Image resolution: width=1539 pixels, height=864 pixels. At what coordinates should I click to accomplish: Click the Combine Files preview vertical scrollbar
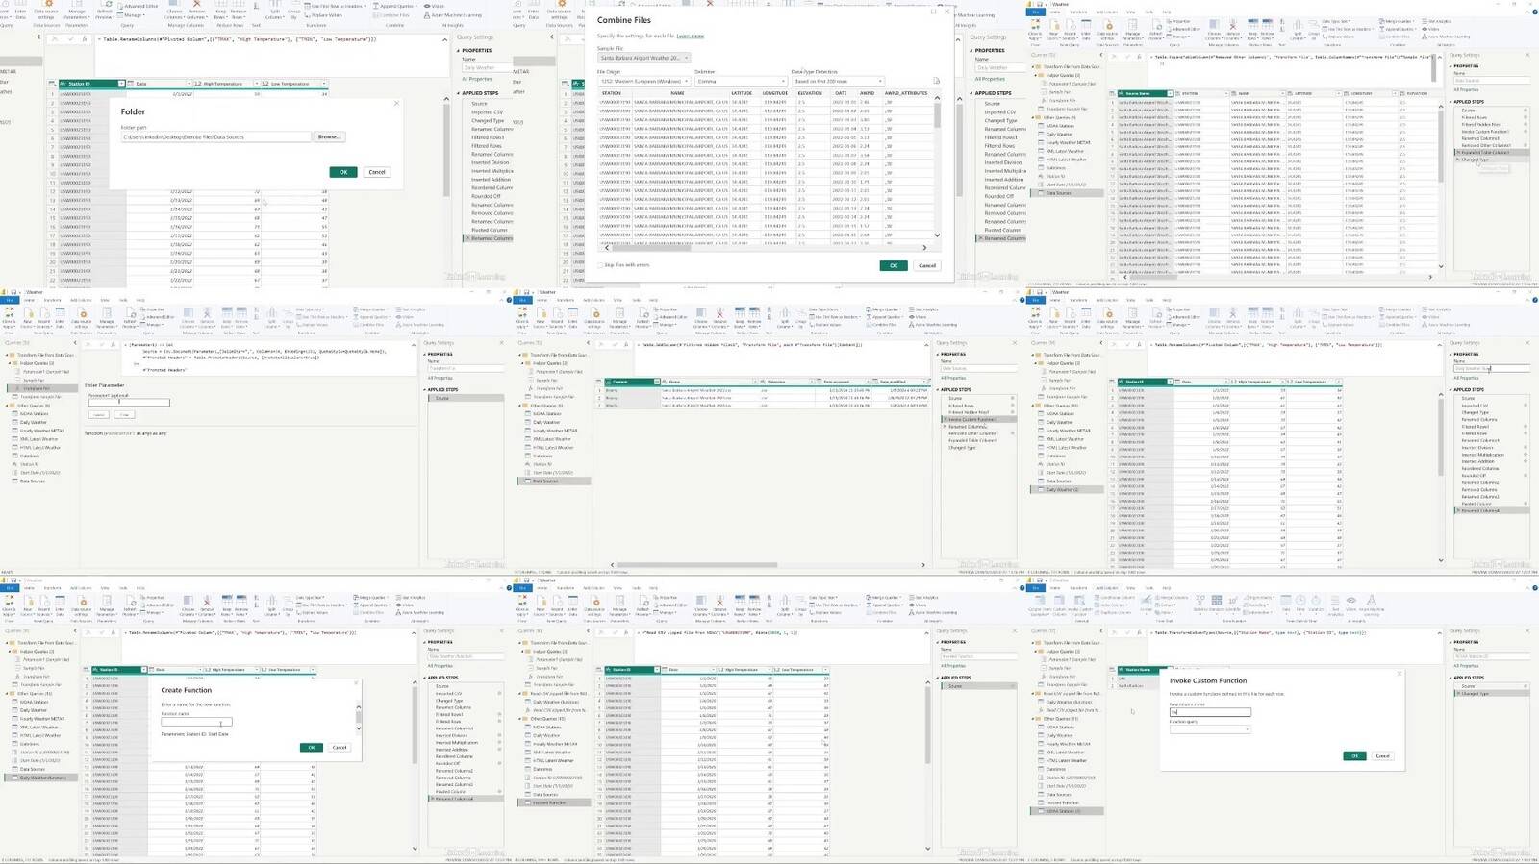click(937, 166)
